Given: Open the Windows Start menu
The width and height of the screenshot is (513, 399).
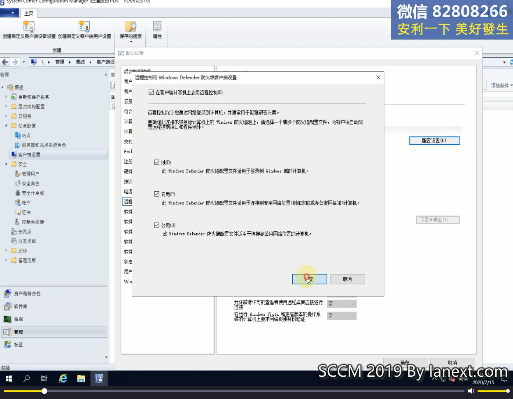Looking at the screenshot, I should pyautogui.click(x=9, y=378).
